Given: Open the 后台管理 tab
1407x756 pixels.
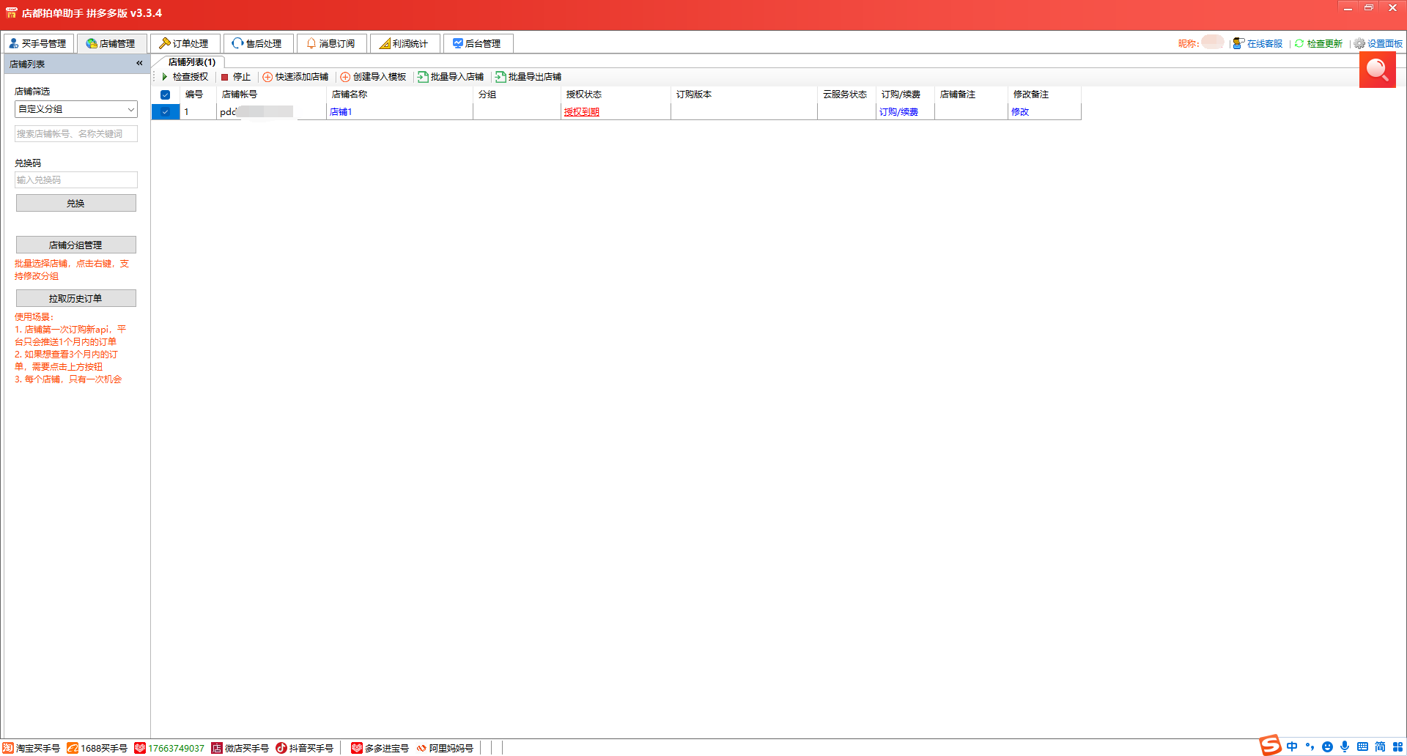Looking at the screenshot, I should [478, 43].
